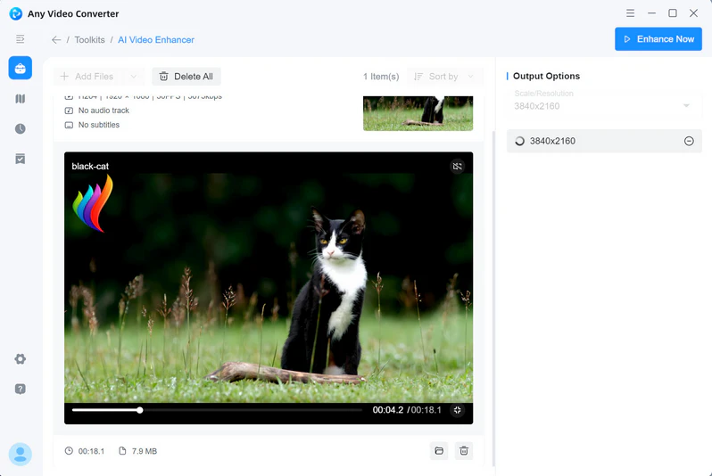Click the Delete All button
712x476 pixels.
(x=186, y=77)
